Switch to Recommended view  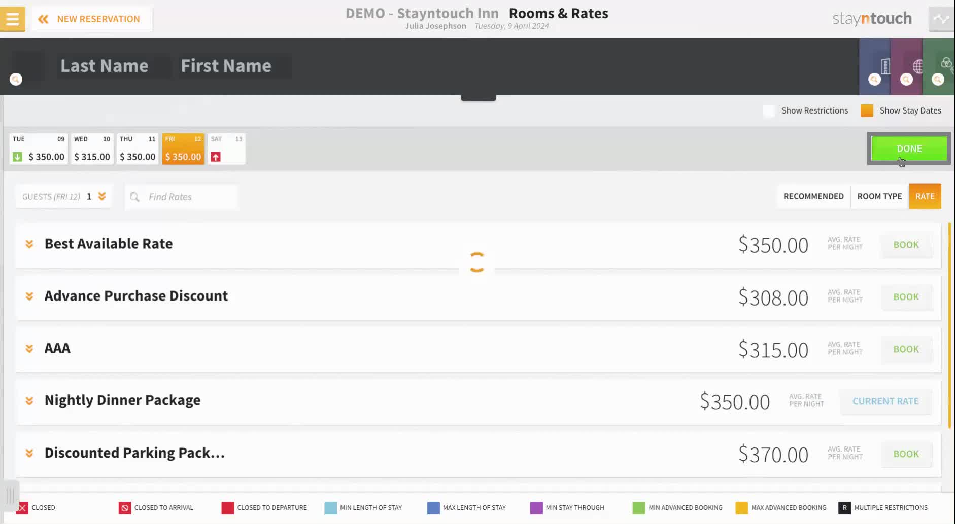click(x=813, y=196)
